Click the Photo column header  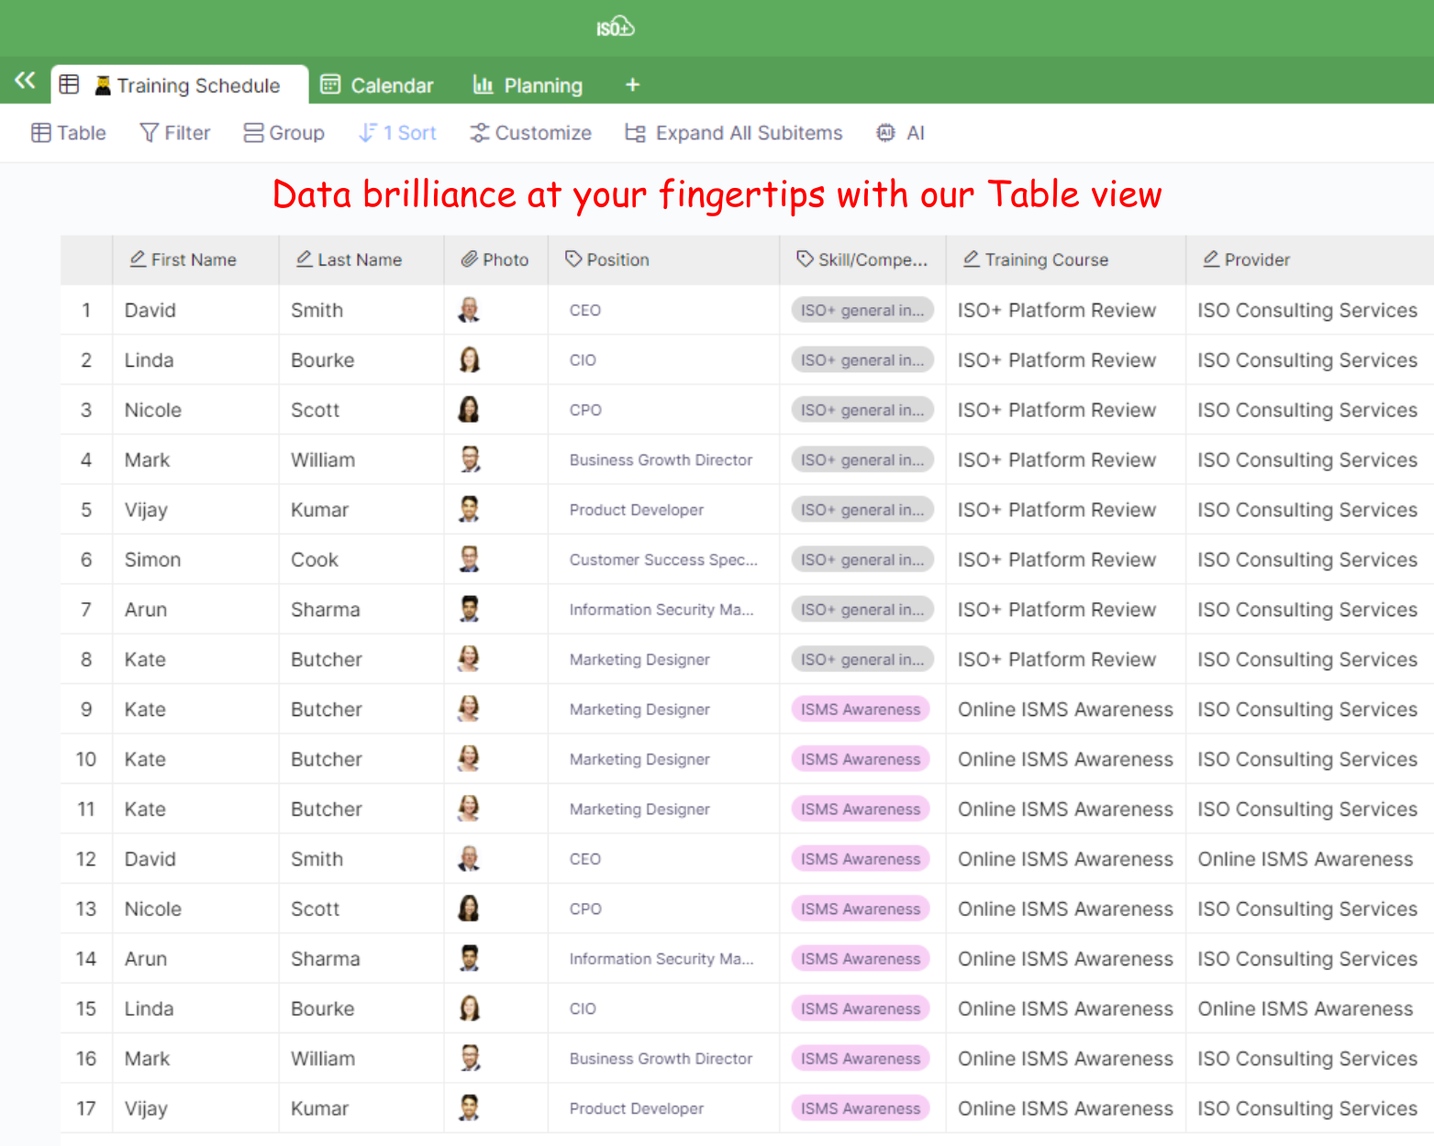[495, 260]
